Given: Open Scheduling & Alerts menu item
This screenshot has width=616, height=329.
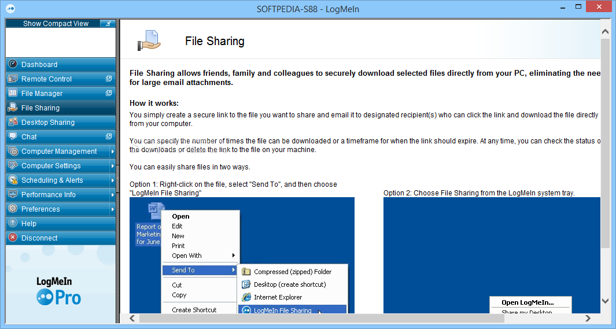Looking at the screenshot, I should coord(61,180).
